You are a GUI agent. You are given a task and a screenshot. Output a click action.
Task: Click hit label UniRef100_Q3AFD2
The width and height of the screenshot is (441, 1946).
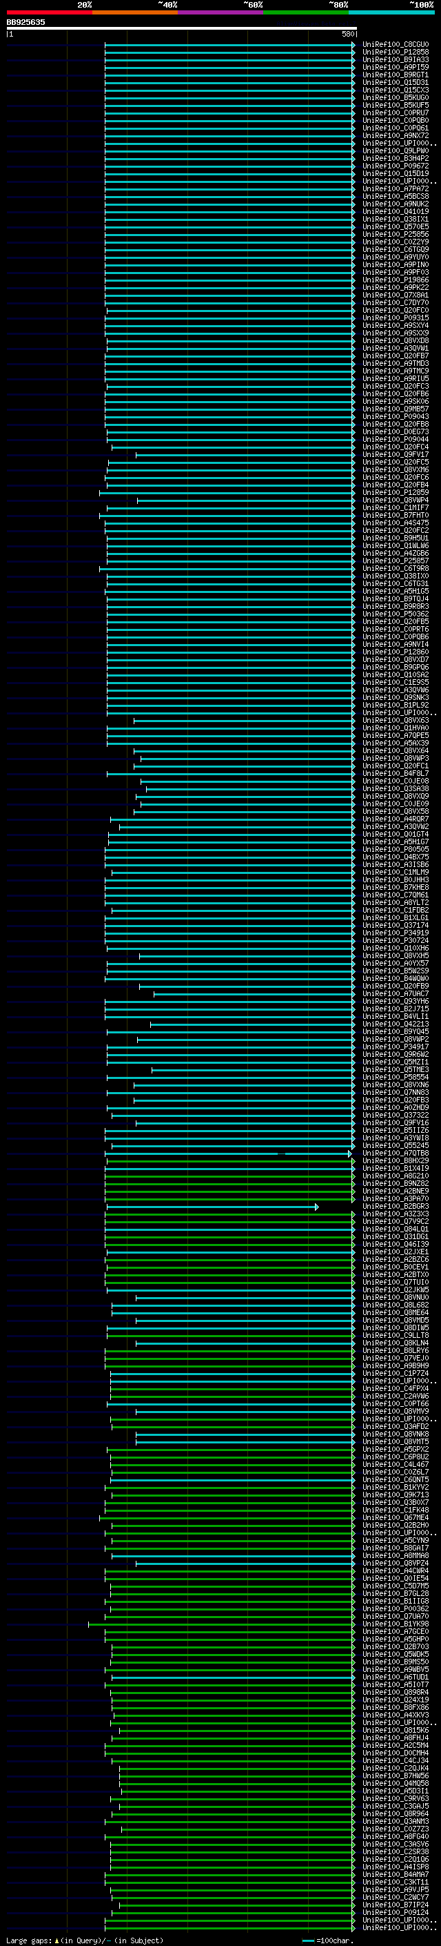pos(395,1426)
